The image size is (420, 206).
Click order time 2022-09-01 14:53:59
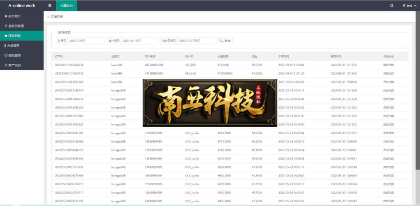coord(291,82)
